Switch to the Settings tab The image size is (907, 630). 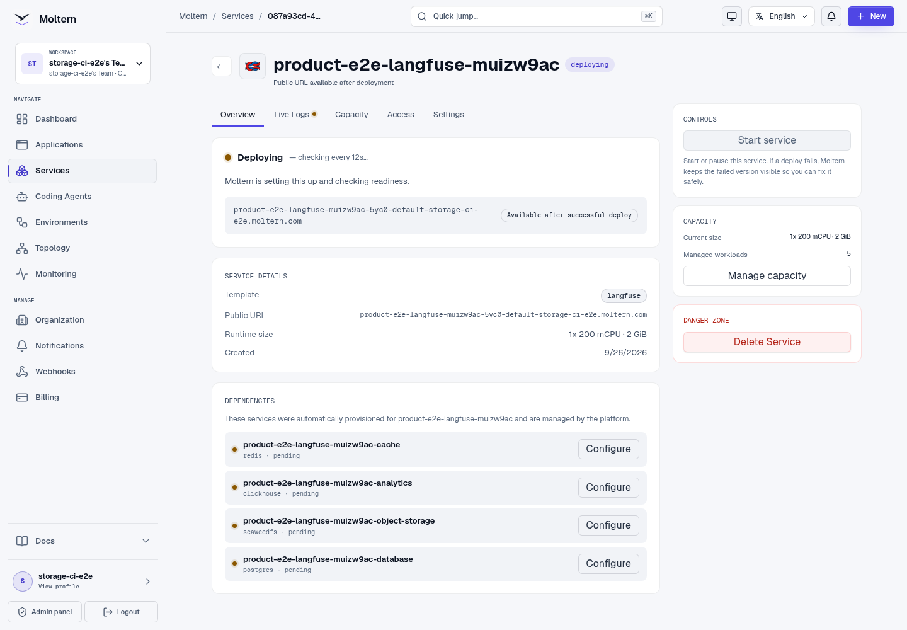(x=448, y=115)
